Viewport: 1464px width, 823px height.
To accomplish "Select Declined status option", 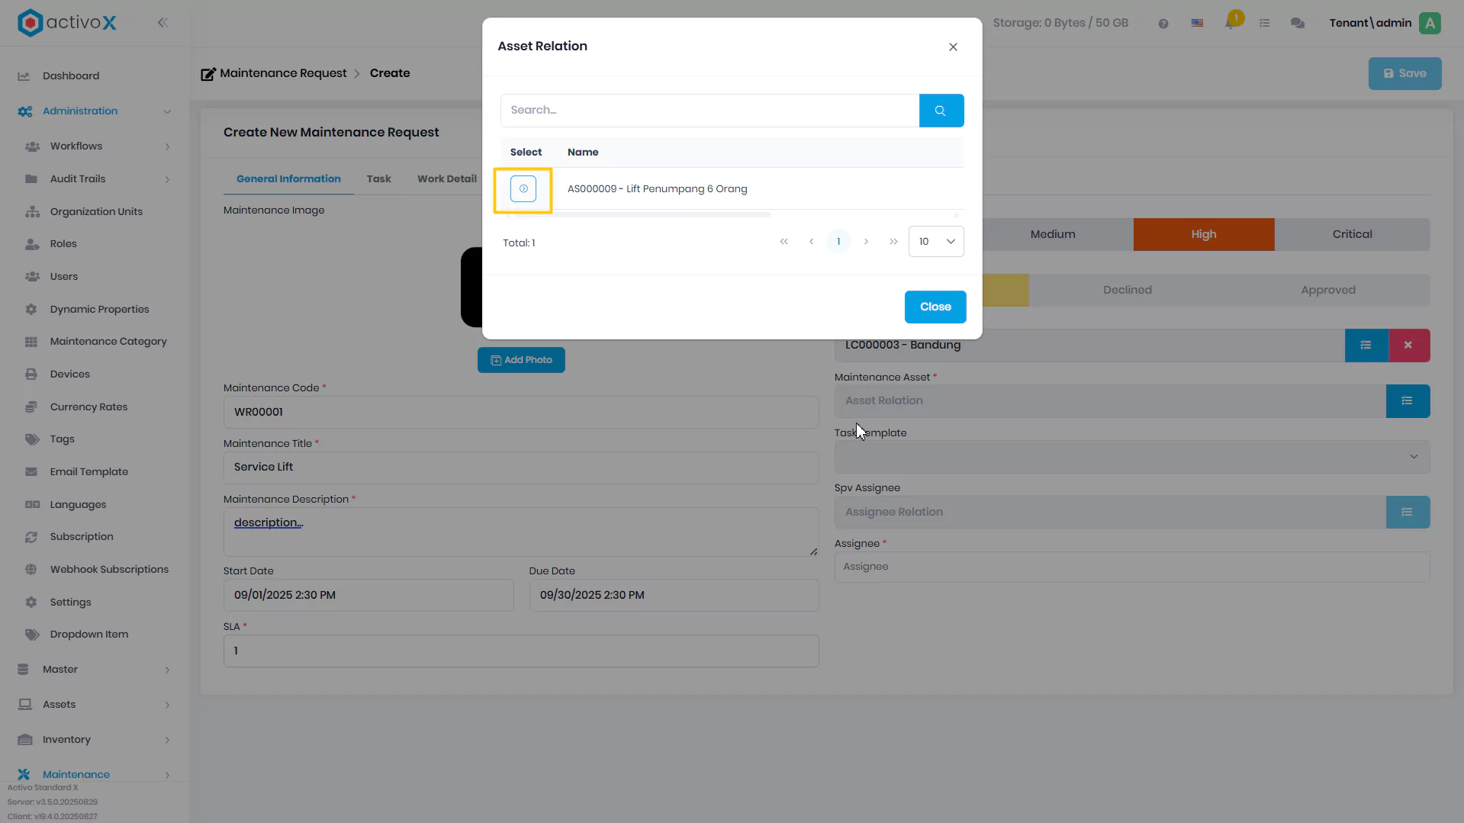I will tap(1127, 291).
